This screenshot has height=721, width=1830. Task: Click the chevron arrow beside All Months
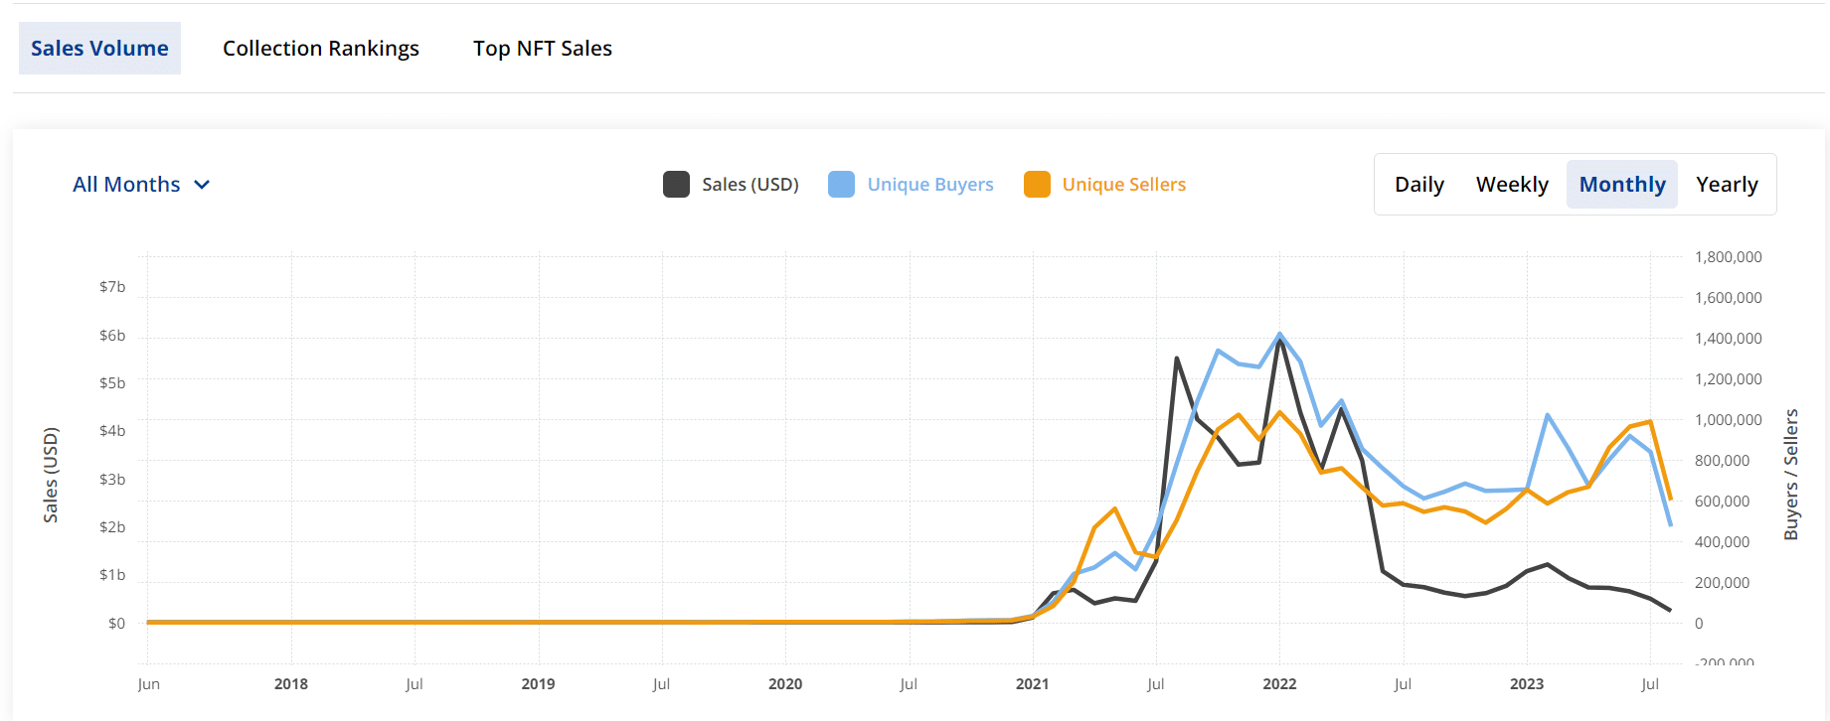(x=202, y=185)
